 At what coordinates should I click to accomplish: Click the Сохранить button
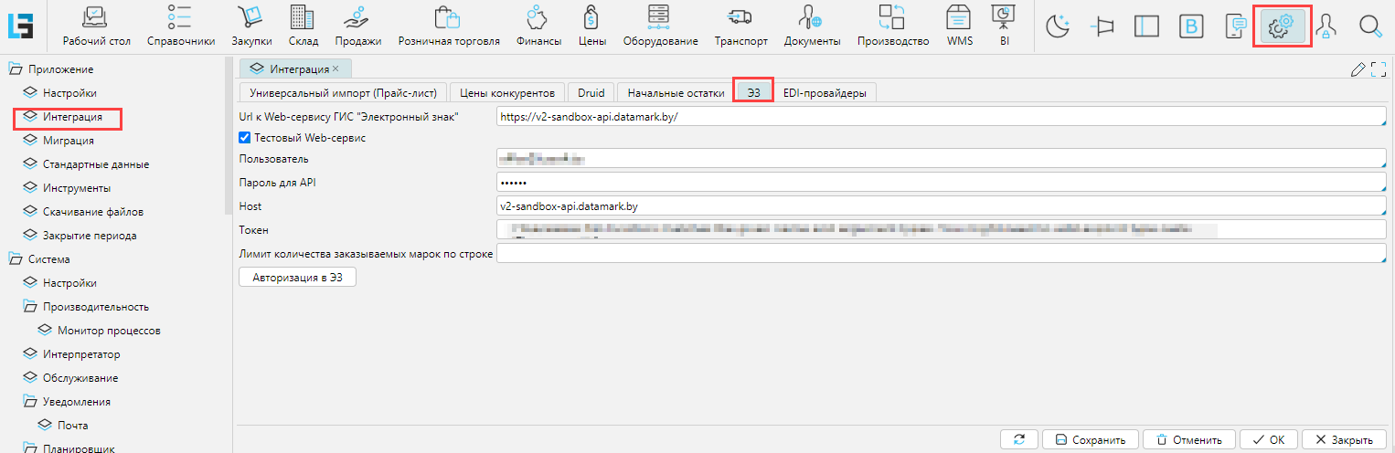pos(1090,439)
